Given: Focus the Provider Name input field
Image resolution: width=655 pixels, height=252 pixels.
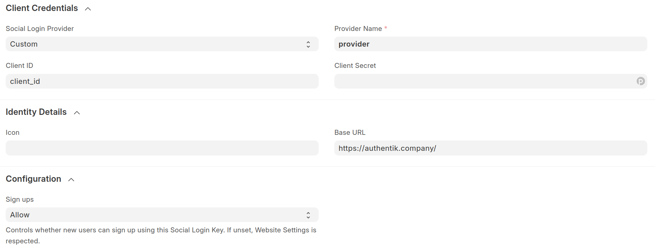Looking at the screenshot, I should [x=490, y=44].
